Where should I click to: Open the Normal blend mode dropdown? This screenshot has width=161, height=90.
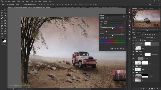[x=138, y=37]
